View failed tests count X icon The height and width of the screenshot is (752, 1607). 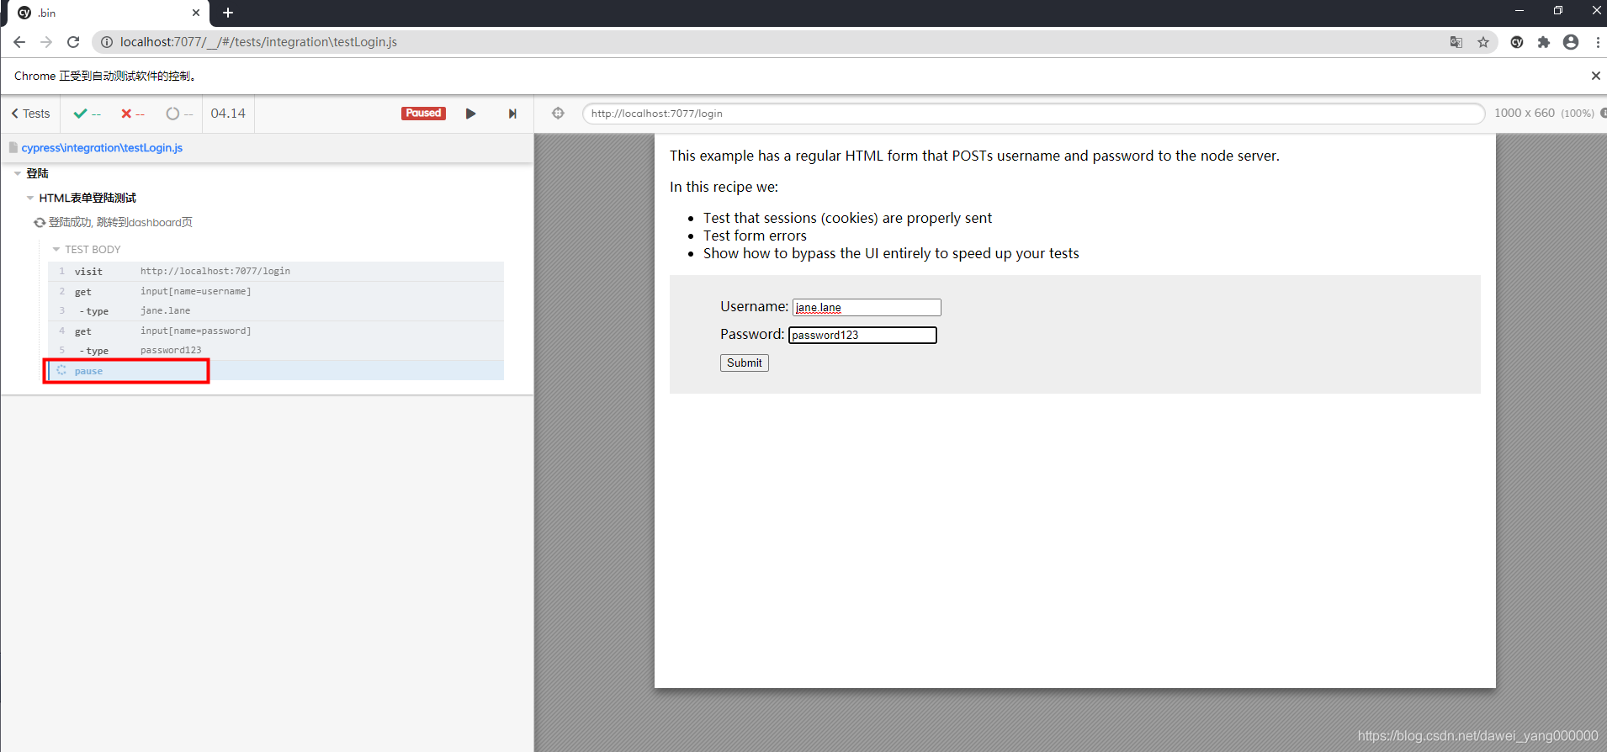click(x=126, y=114)
